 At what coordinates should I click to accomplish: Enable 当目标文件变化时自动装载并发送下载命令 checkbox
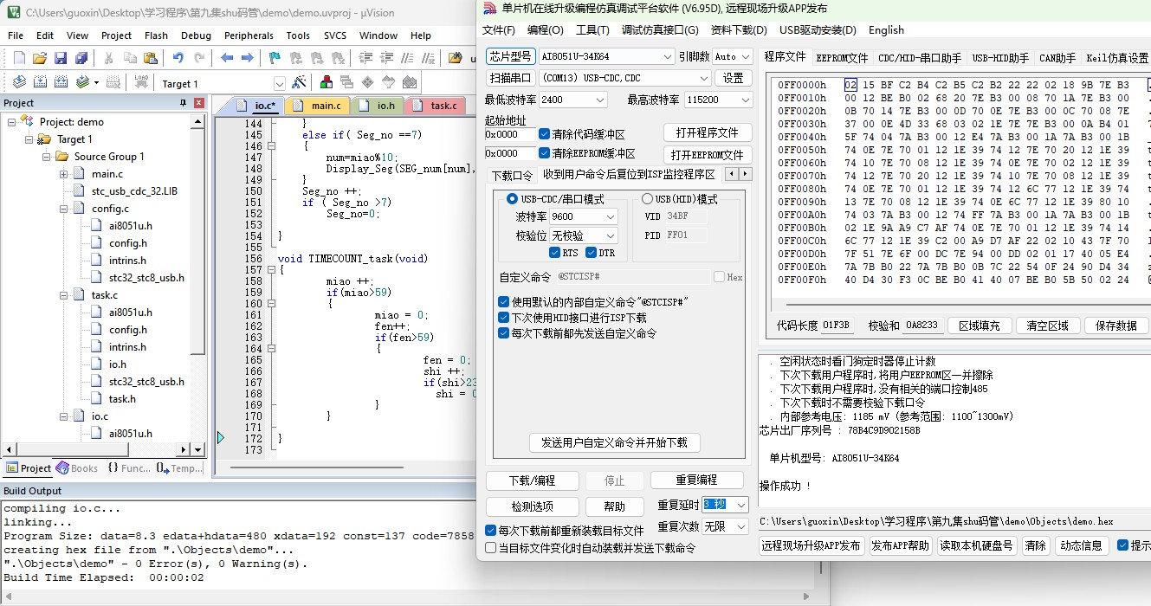coord(491,548)
